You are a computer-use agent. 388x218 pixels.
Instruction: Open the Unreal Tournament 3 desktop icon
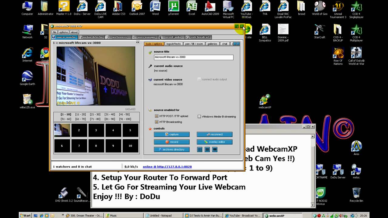coord(338,10)
